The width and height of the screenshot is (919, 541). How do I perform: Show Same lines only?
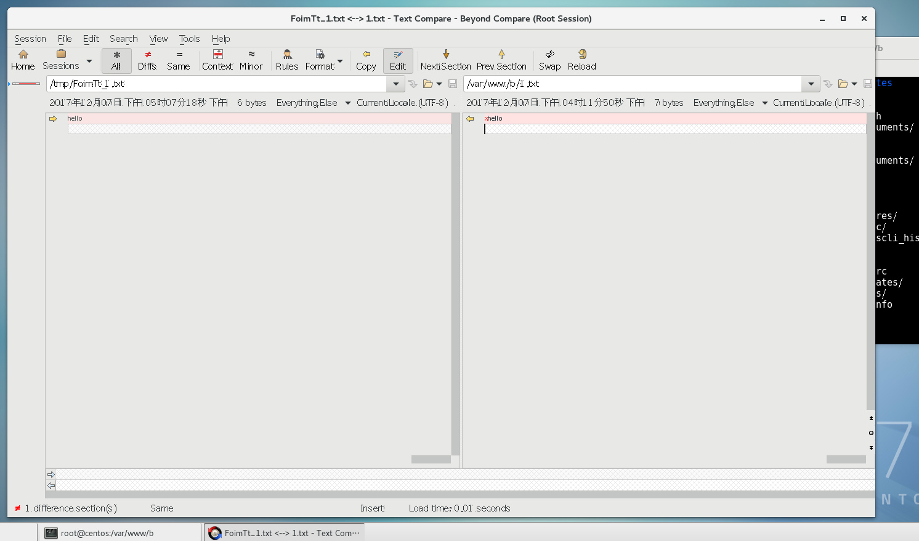coord(178,60)
